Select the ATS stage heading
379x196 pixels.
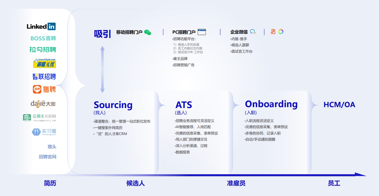click(x=184, y=105)
